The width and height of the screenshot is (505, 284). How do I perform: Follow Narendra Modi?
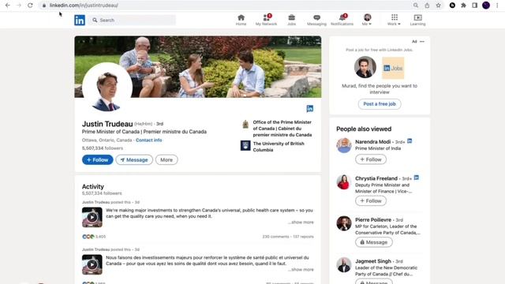371,159
